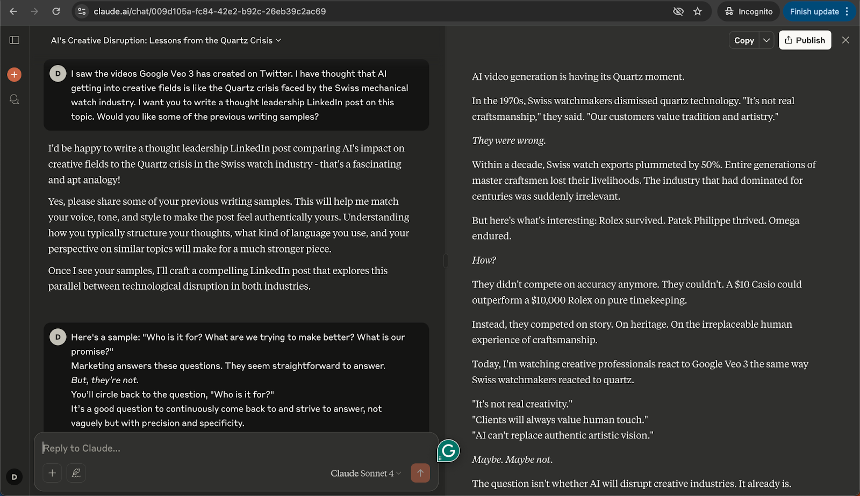Open the Incognito profile indicator
The width and height of the screenshot is (860, 496).
pos(748,11)
